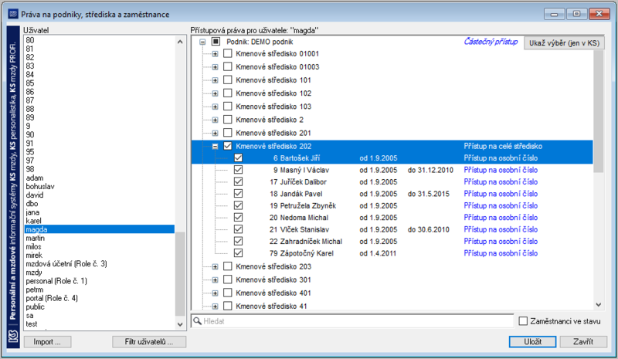Check Kmenové středisko 401 checkbox
Screen dimensions: 618x359
[227, 293]
